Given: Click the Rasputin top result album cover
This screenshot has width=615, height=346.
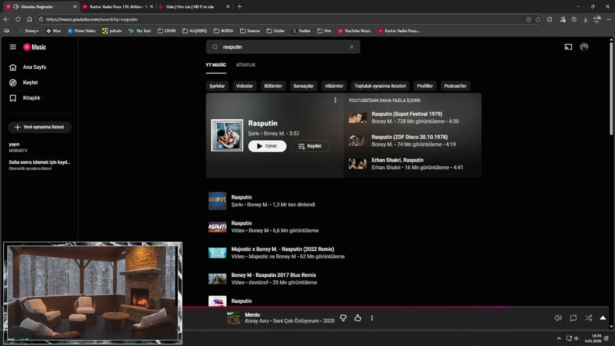Looking at the screenshot, I should tap(227, 136).
